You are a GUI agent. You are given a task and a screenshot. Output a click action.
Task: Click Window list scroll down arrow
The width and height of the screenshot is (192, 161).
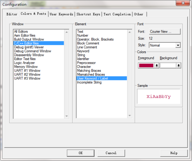pos(67,116)
